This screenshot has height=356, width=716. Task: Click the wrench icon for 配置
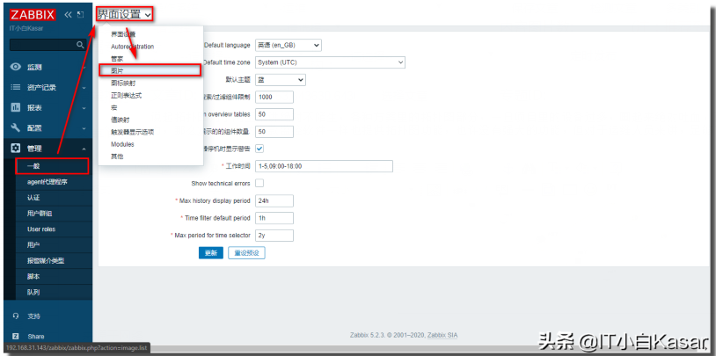pos(16,127)
